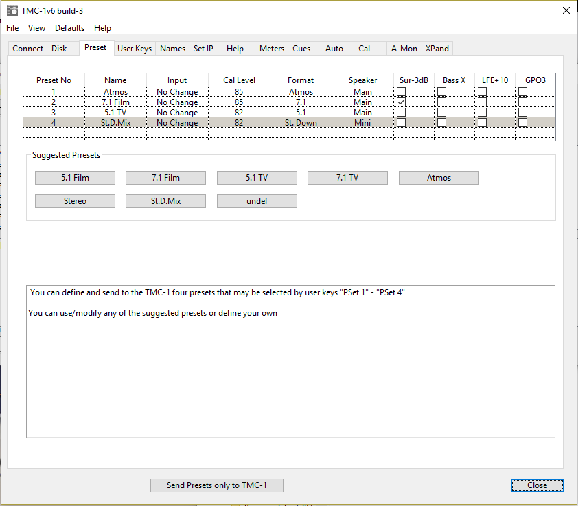Click the undef suggested preset button
The width and height of the screenshot is (578, 506).
tap(257, 201)
